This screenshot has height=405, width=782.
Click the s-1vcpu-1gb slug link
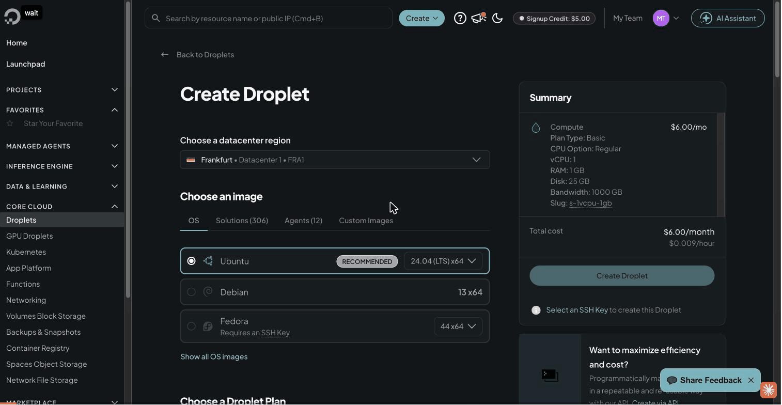coord(590,203)
